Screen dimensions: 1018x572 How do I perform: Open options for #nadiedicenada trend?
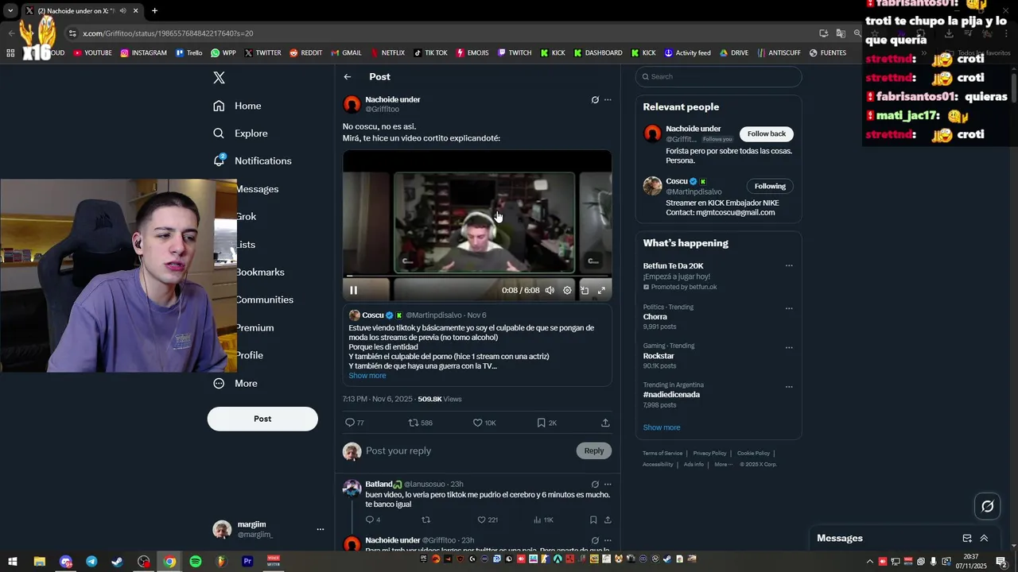click(x=789, y=387)
